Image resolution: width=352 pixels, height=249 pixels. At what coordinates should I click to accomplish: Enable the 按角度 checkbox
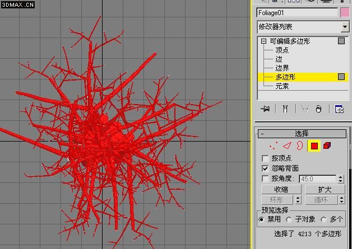[x=265, y=178]
